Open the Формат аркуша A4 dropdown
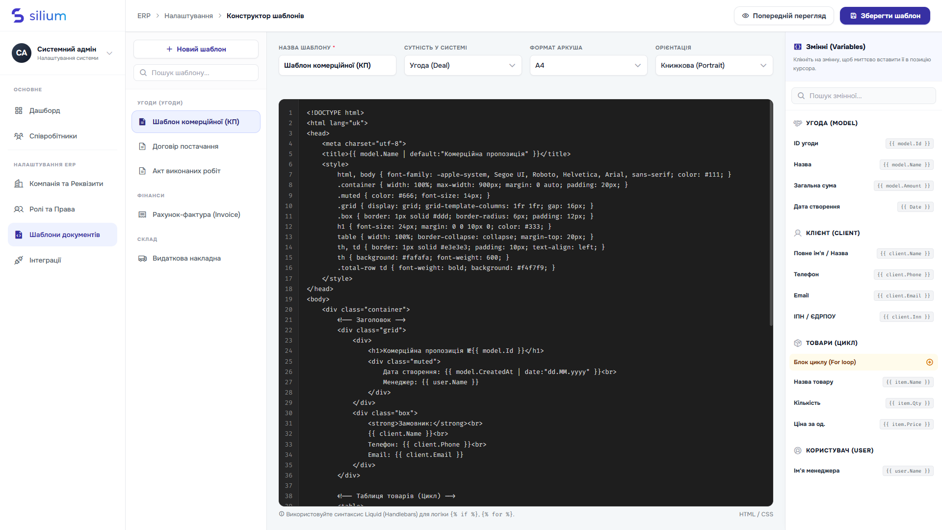 (x=588, y=65)
